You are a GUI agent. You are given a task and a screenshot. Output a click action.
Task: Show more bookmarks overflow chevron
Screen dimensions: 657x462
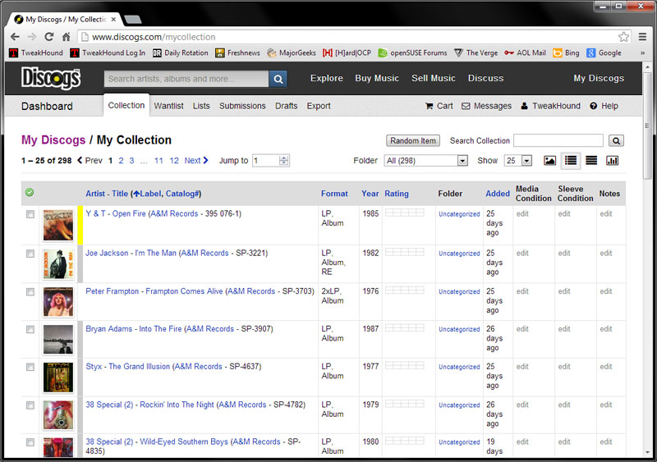coord(642,53)
